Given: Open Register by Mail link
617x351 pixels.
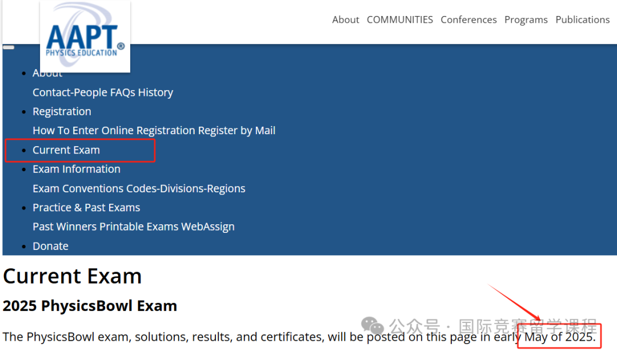Looking at the screenshot, I should point(237,131).
